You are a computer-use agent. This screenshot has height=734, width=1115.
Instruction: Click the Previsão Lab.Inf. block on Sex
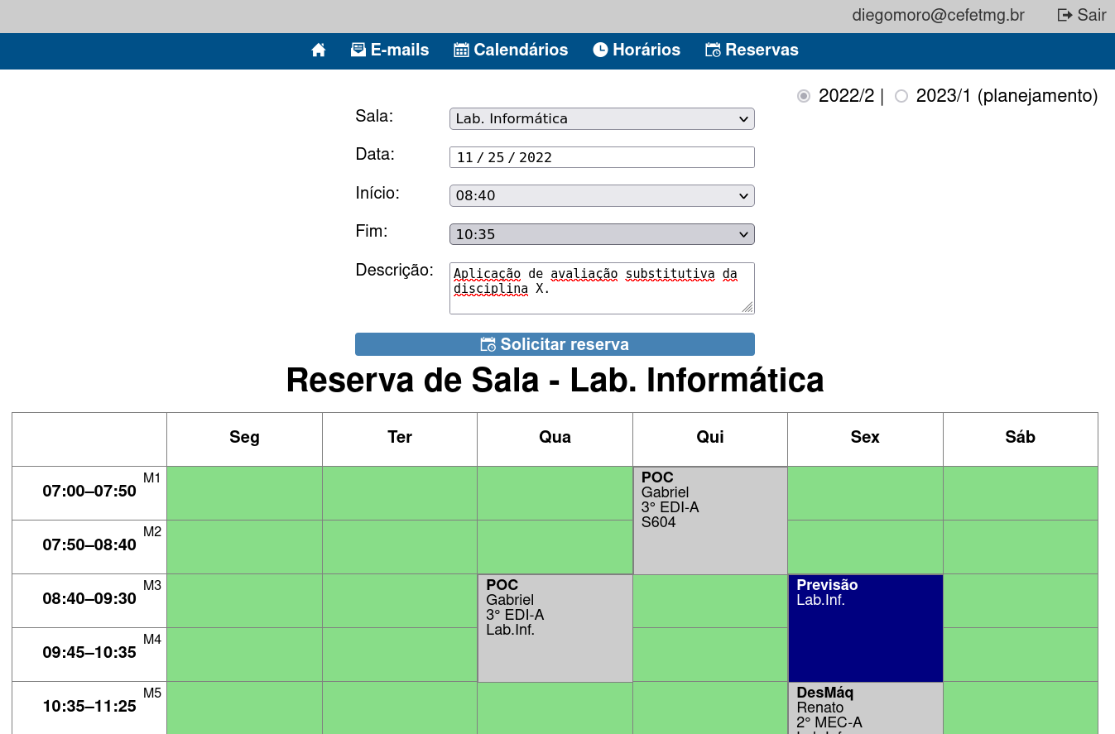(865, 628)
